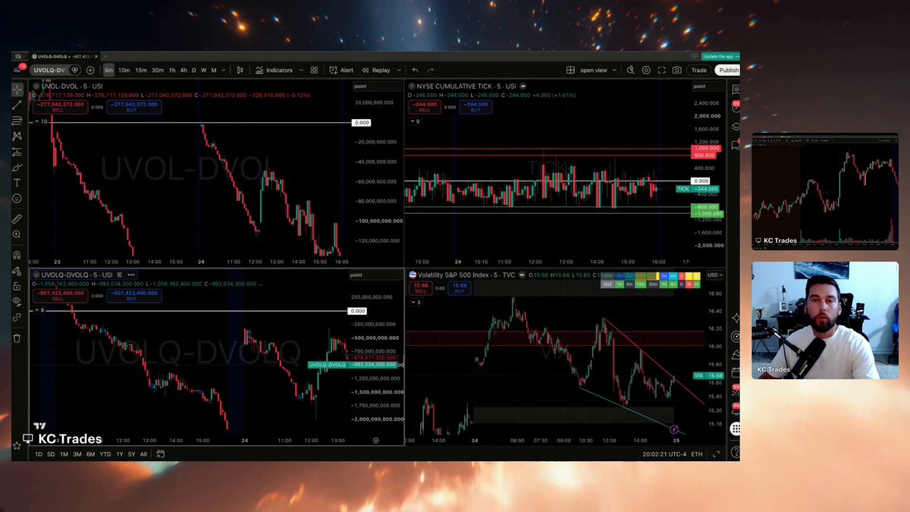This screenshot has width=910, height=512.
Task: Open the emoji and stickers tool
Action: click(x=17, y=199)
